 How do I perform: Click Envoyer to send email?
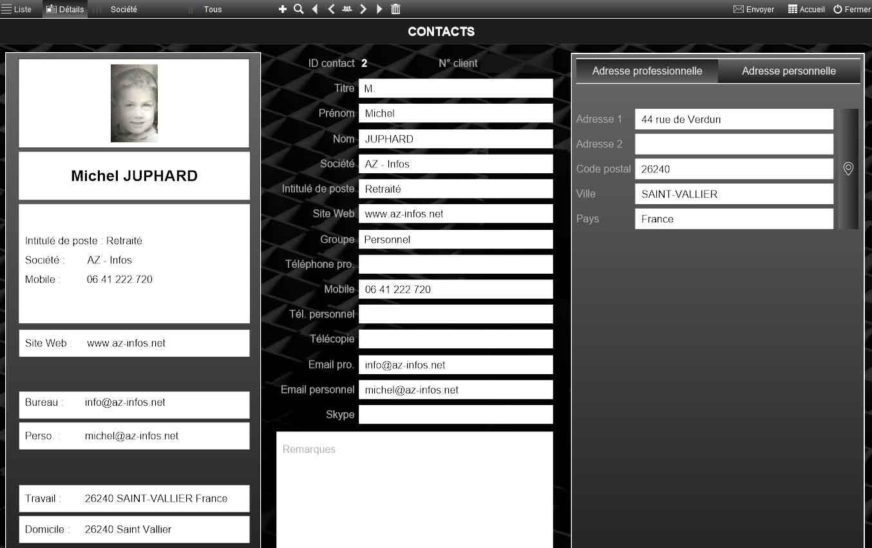click(754, 9)
